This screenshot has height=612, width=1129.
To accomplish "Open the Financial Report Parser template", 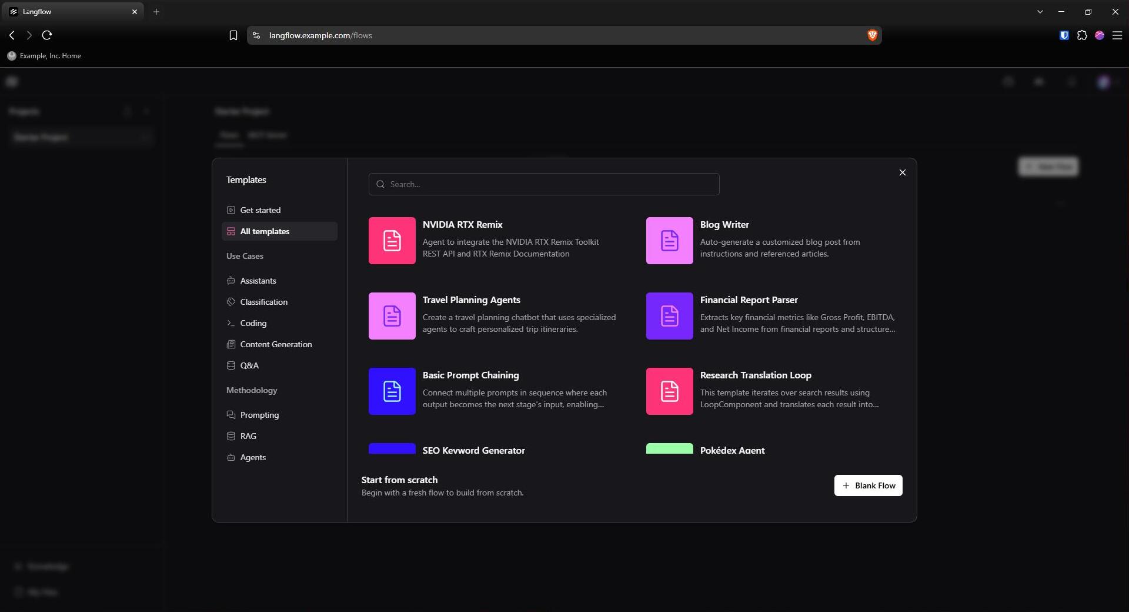I will pos(770,315).
